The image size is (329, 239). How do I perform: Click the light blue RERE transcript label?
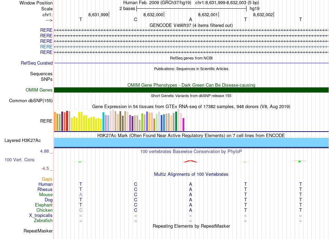click(x=46, y=47)
